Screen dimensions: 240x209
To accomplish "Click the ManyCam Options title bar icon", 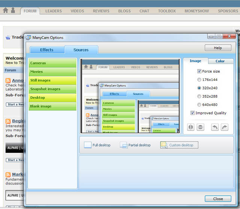I will pos(28,37).
